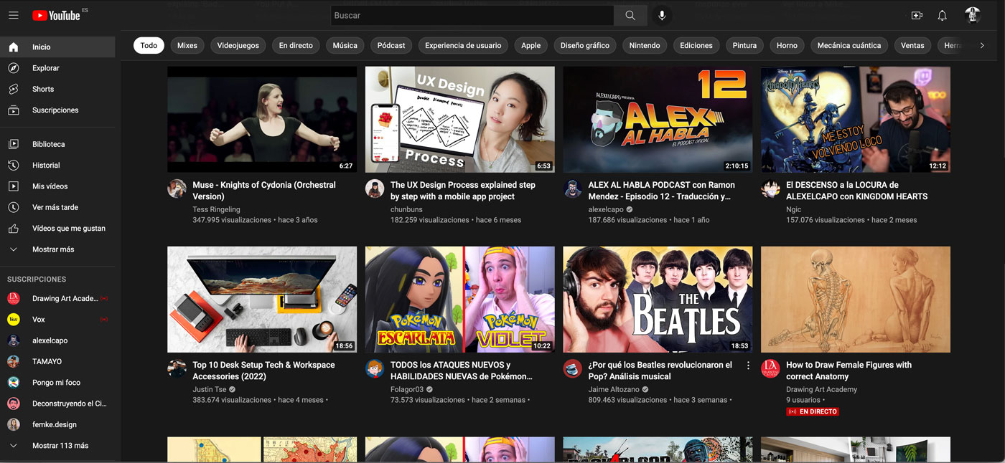Open UX Design Process video thumbnail
1005x463 pixels.
pos(460,120)
